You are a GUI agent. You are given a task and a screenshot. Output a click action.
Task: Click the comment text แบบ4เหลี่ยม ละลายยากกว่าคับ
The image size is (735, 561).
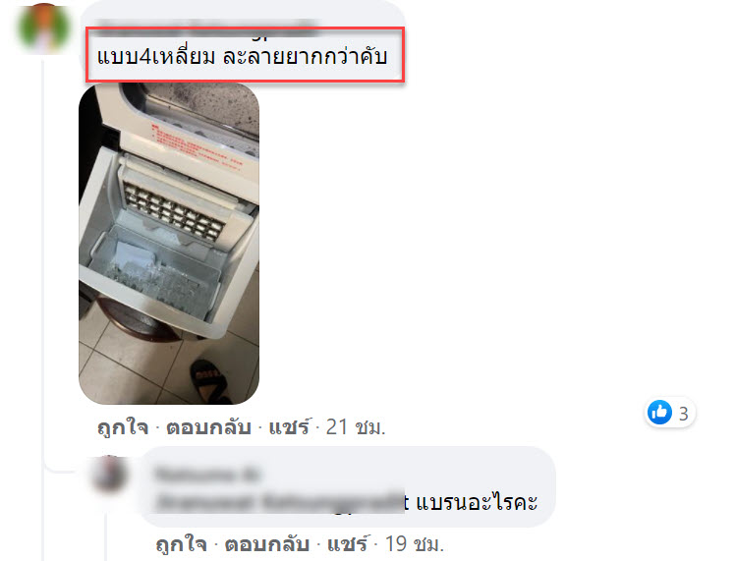(242, 57)
